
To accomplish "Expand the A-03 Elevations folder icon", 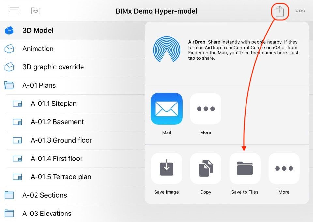I will tap(9, 214).
